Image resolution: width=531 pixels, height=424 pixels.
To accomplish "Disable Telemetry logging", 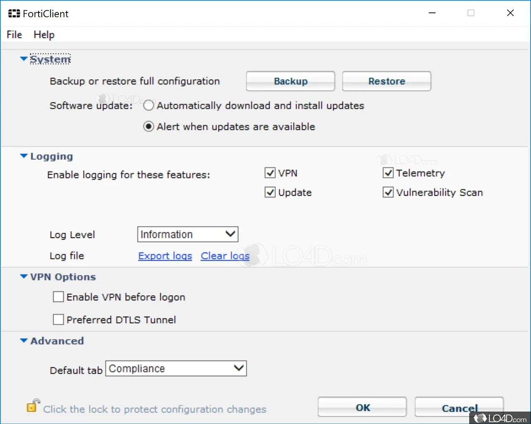I will [388, 173].
